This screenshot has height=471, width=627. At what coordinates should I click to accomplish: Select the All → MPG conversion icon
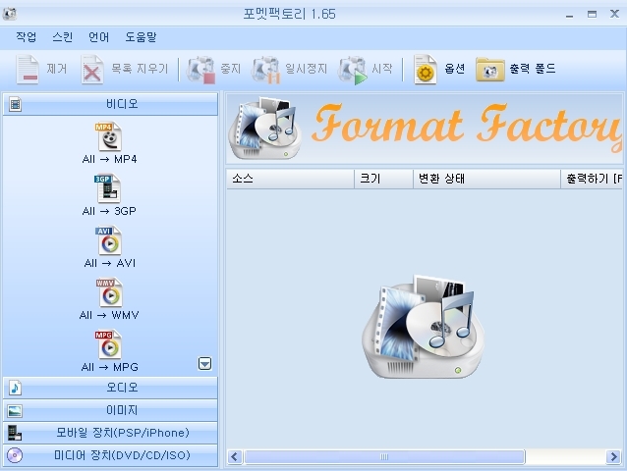[x=109, y=344]
